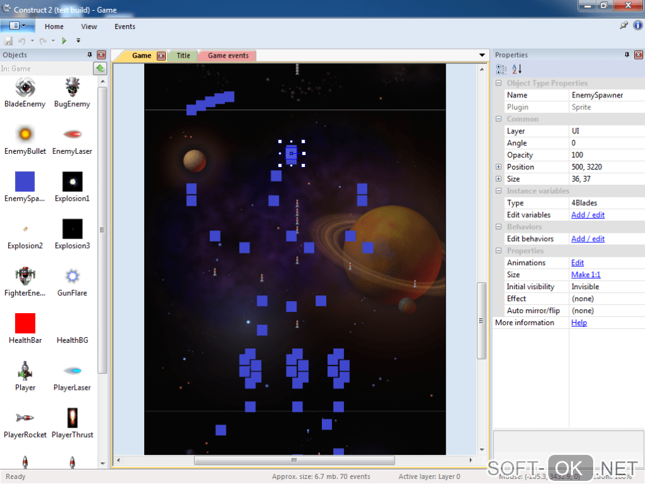The width and height of the screenshot is (645, 484).
Task: Click the layout horizontal scrollbar thumb
Action: [294, 460]
